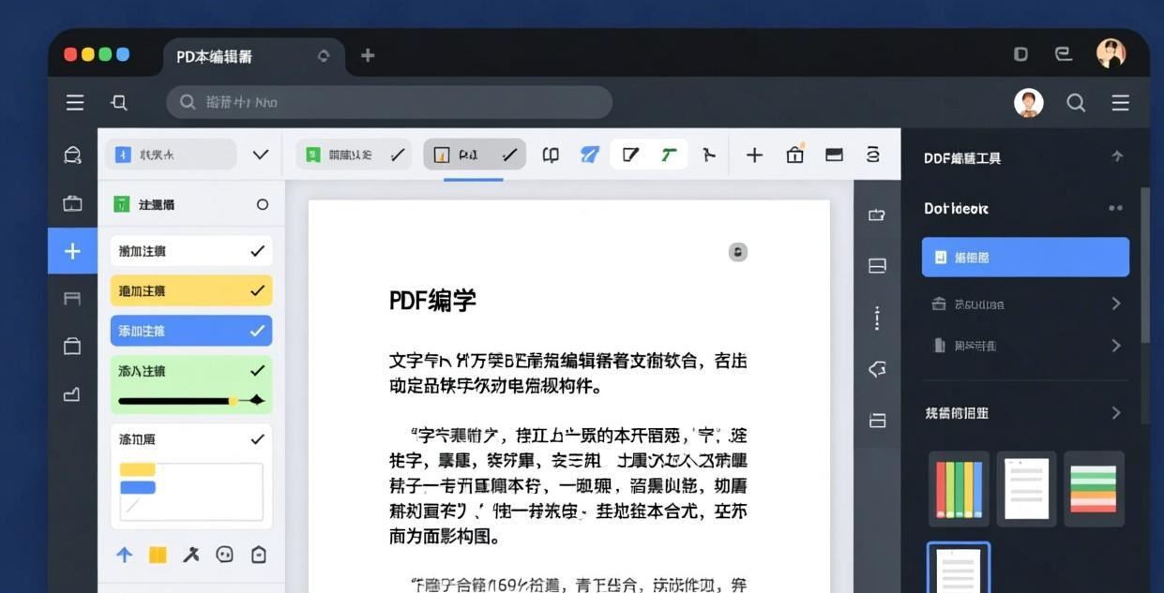This screenshot has width=1164, height=593.
Task: Open the shopping-bag icon in the left sidebar
Action: [x=72, y=346]
